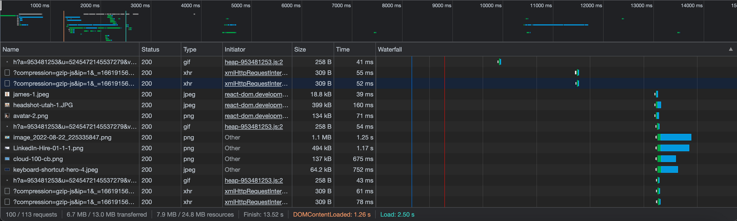Click the headshot-utah-1.JPG file icon
The width and height of the screenshot is (737, 221).
coord(7,105)
